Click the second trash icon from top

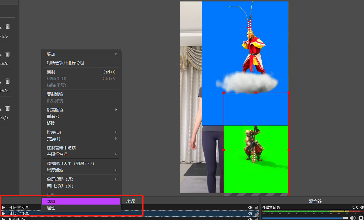pyautogui.click(x=8, y=54)
